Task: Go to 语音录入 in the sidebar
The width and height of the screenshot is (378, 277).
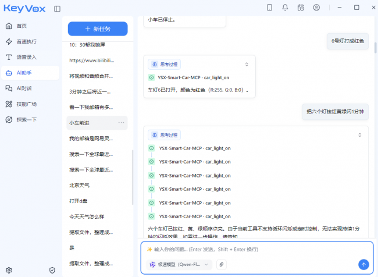Action: coord(26,57)
